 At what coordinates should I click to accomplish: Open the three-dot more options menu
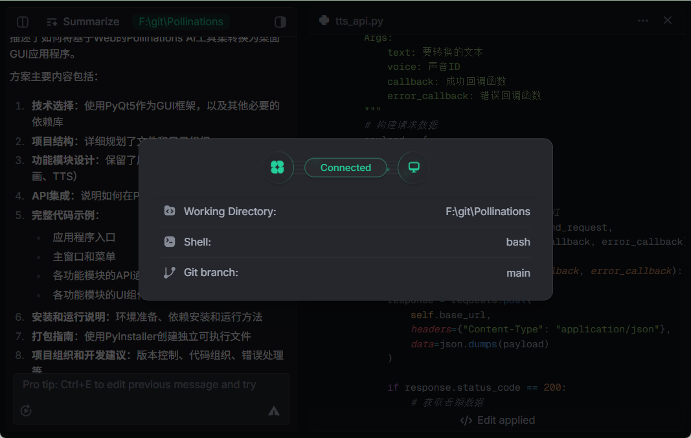click(643, 21)
